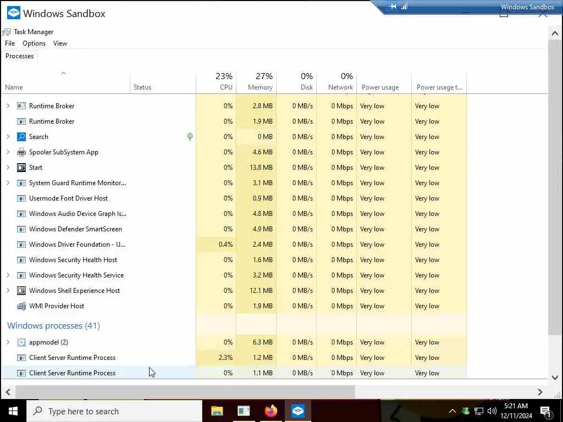Select the Processes tab
Image resolution: width=563 pixels, height=422 pixels.
click(19, 56)
